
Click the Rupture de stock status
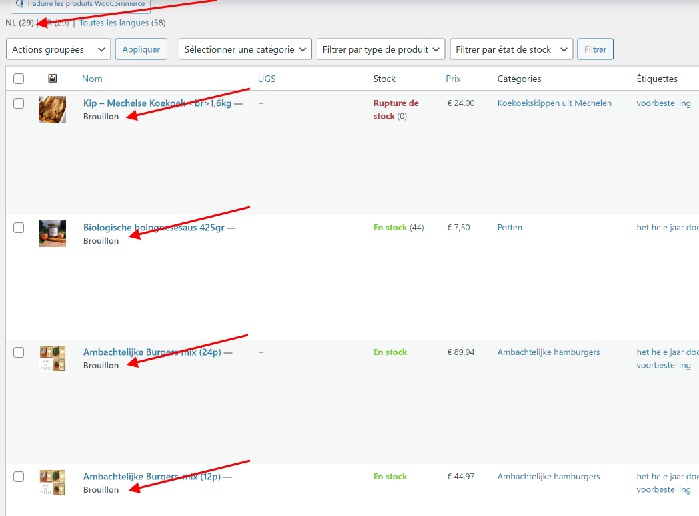(x=396, y=109)
